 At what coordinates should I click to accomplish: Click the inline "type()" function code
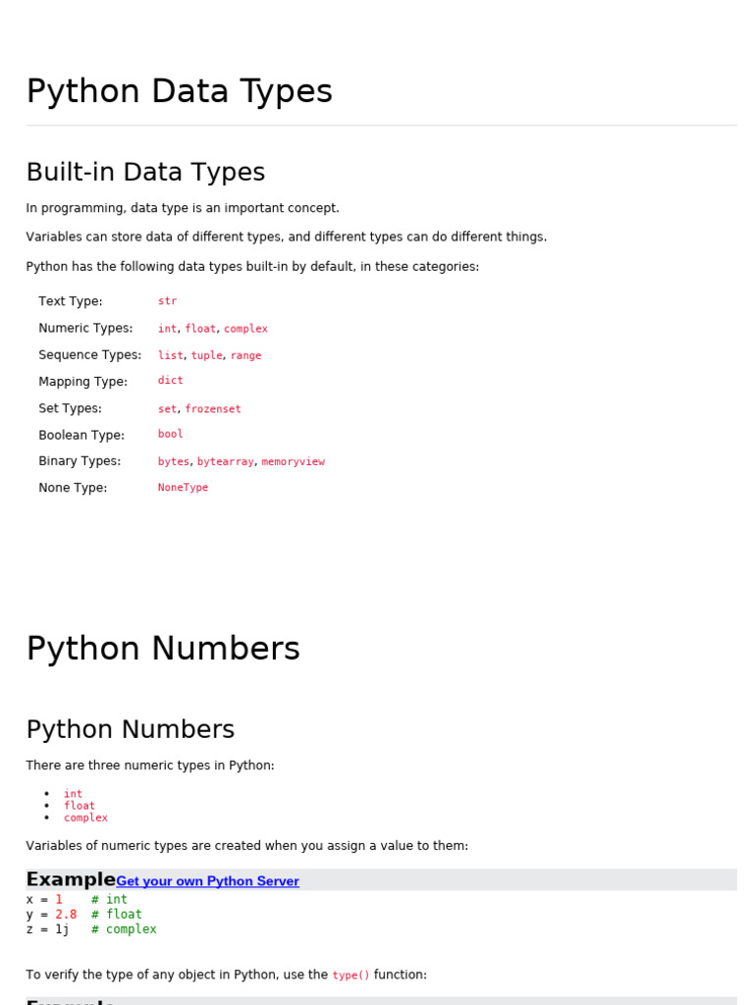click(350, 976)
